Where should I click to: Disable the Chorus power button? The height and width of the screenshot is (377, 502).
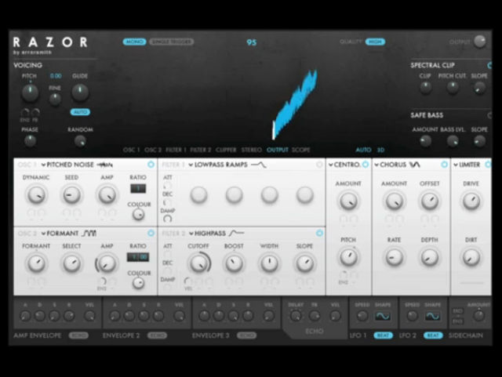coord(444,165)
